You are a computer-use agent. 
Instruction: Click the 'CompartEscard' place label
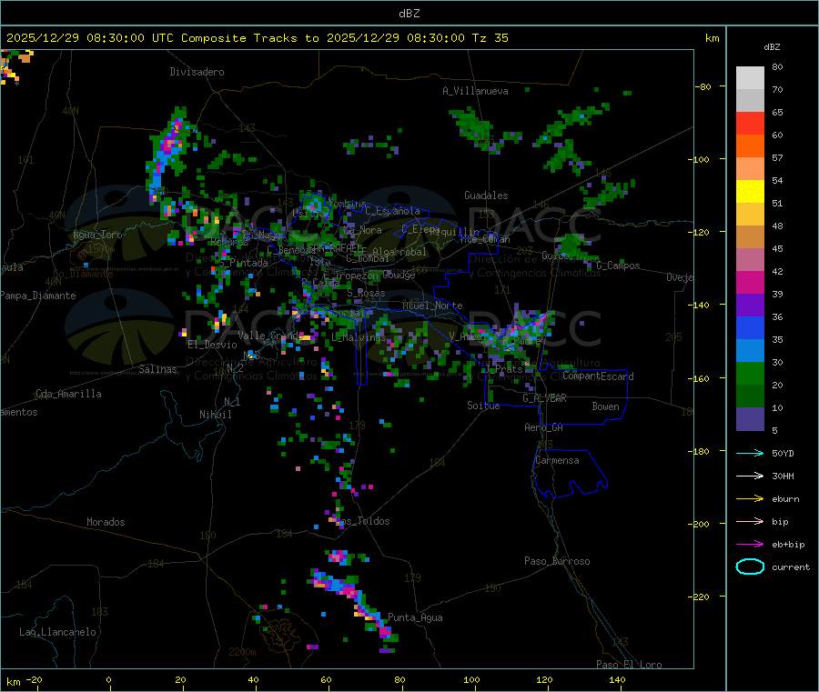click(598, 376)
